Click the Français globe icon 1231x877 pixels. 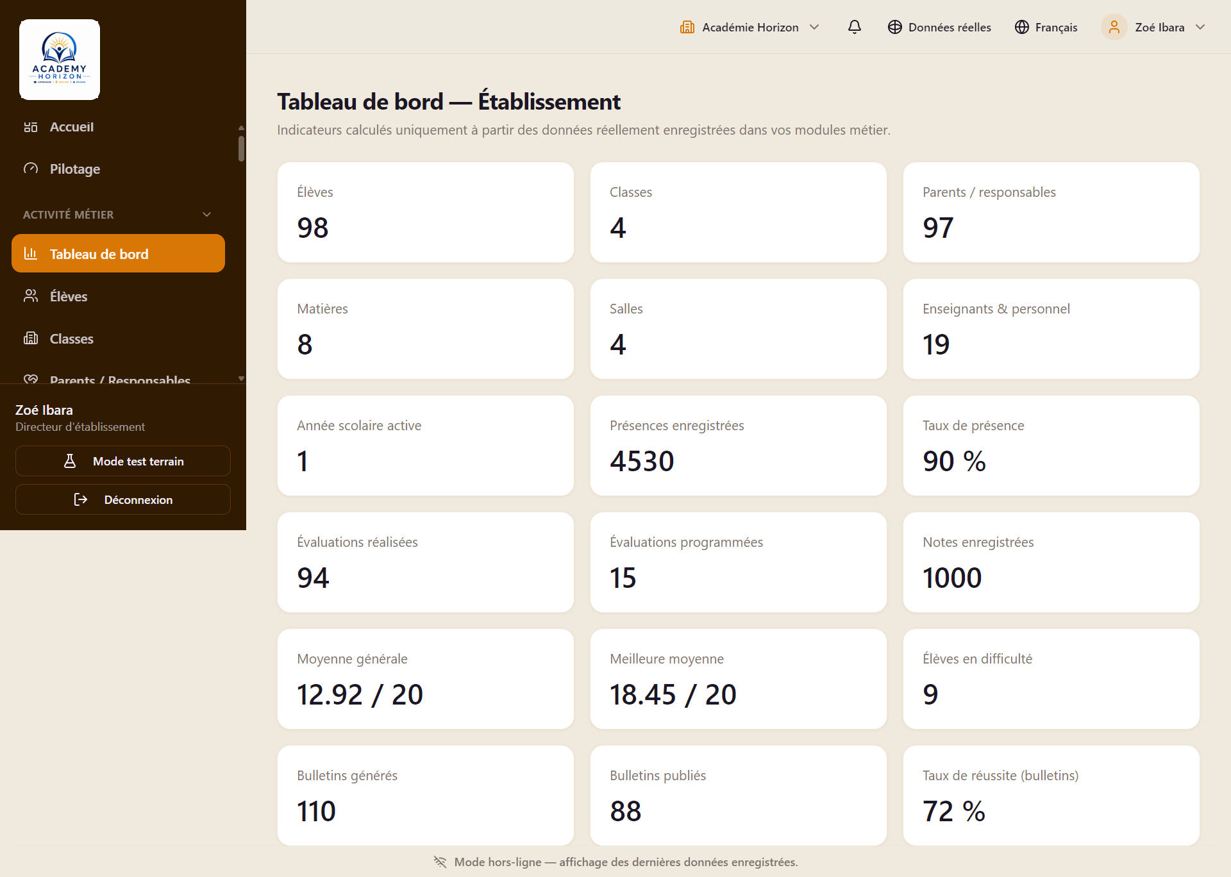click(1022, 27)
